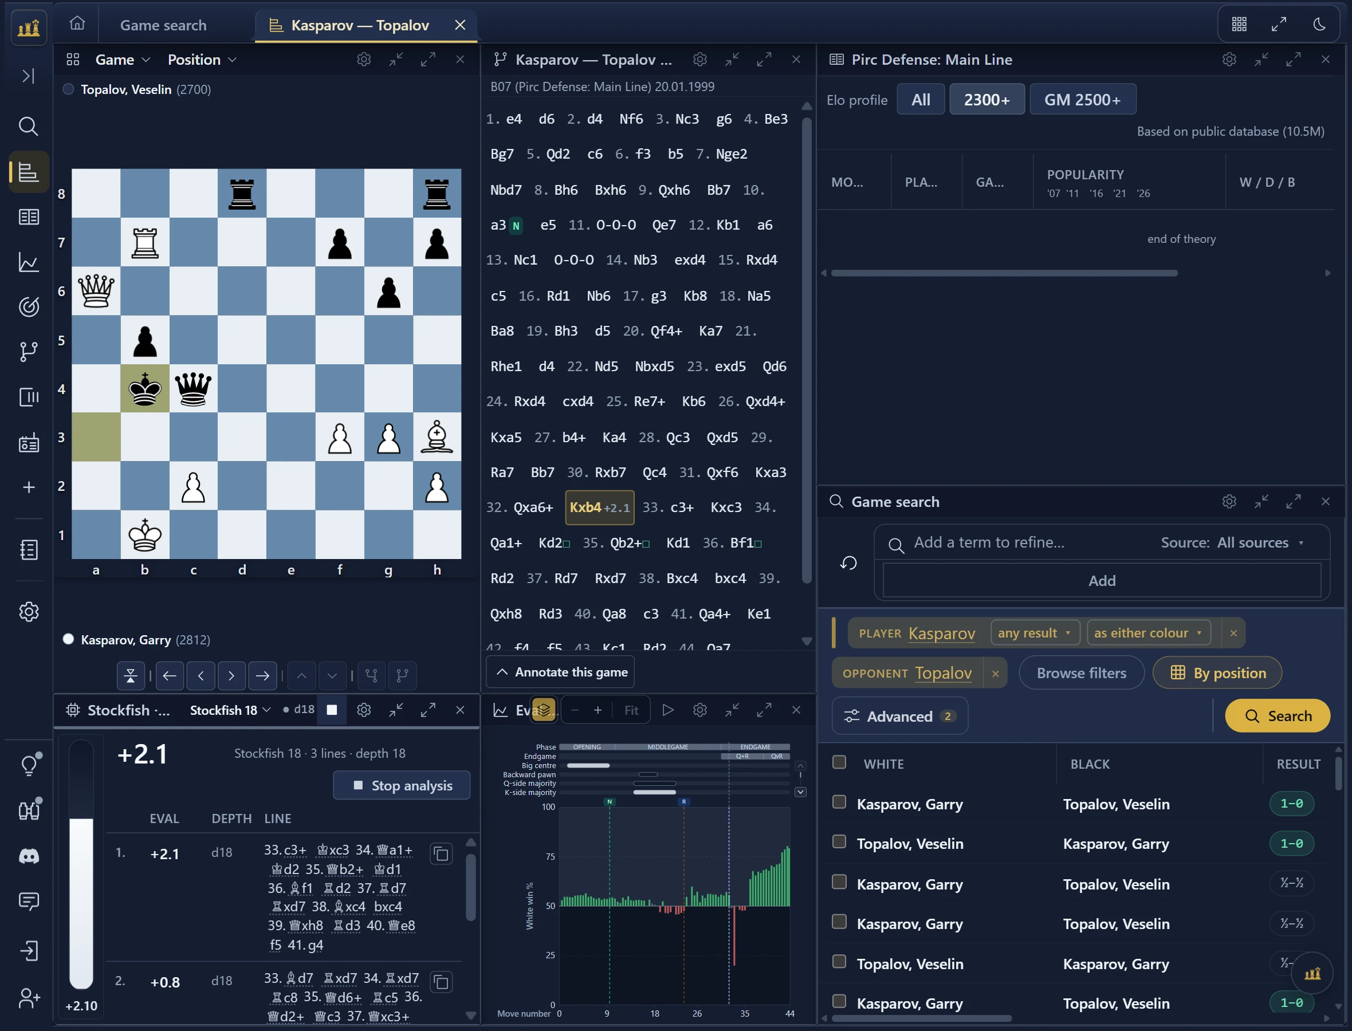
Task: Open the notation sheet icon in sidebar
Action: (x=28, y=550)
